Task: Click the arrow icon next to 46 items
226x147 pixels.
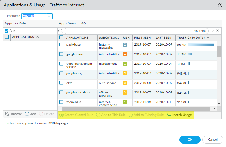Action: (212, 31)
